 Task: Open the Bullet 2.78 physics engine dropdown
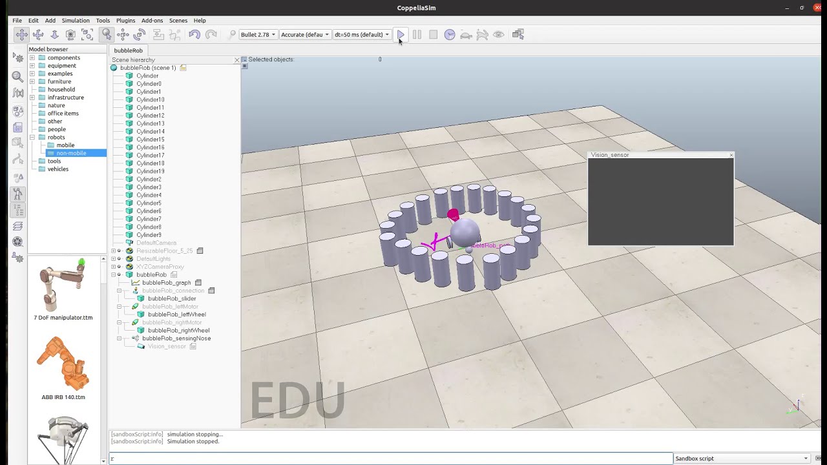pyautogui.click(x=258, y=35)
